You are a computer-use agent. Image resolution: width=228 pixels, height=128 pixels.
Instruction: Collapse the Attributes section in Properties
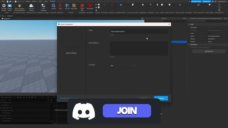coord(189,44)
